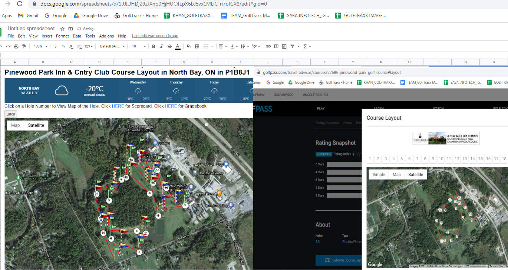Open 'Last edit was seconds ago' history
Screen dimensions: 508x270
[x=155, y=36]
